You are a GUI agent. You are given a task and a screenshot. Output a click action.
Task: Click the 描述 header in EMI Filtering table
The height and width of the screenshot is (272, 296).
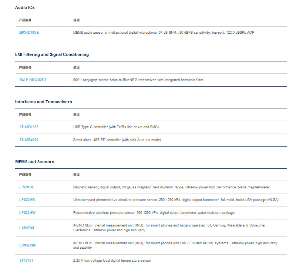pos(77,68)
